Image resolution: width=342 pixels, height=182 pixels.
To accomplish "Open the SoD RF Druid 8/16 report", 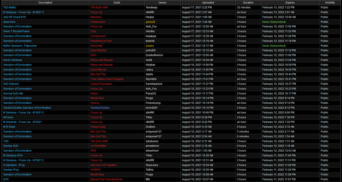I will coord(14,17).
